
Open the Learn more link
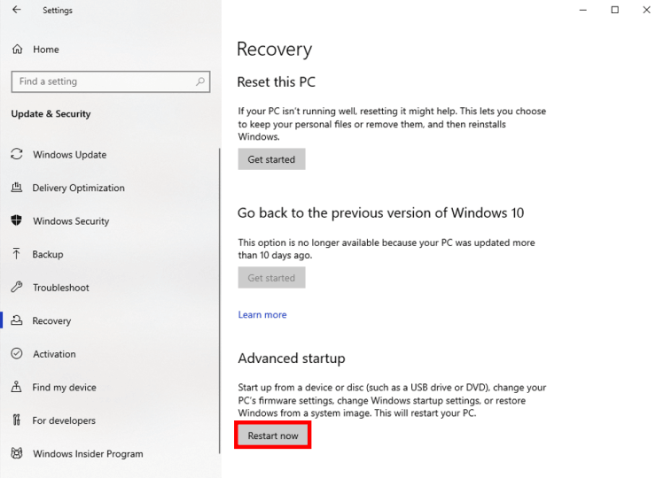click(262, 314)
